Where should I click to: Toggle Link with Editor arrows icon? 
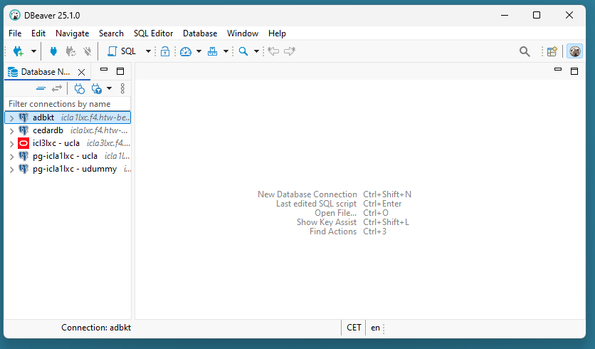pyautogui.click(x=57, y=89)
